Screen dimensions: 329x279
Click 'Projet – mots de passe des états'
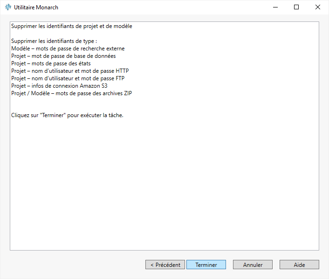click(x=51, y=63)
